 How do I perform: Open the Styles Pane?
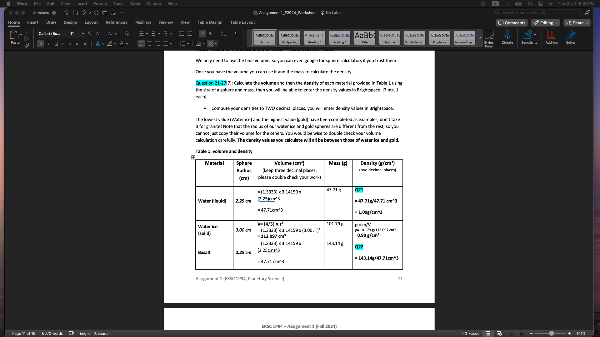489,39
